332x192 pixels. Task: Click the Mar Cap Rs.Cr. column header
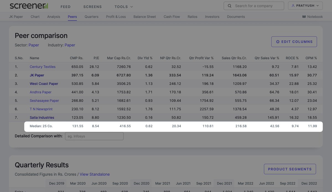click(x=119, y=58)
